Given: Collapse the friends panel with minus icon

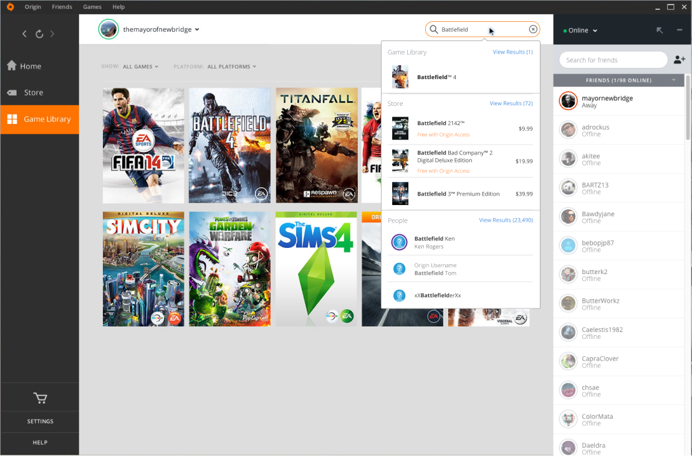Looking at the screenshot, I should pyautogui.click(x=680, y=30).
